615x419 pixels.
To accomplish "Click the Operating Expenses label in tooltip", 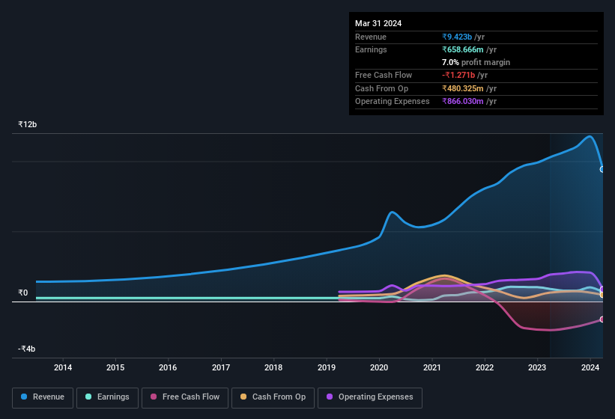I will coord(393,102).
